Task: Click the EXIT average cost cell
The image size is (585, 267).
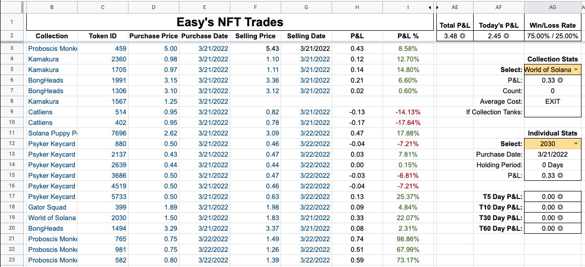Action: tap(553, 101)
